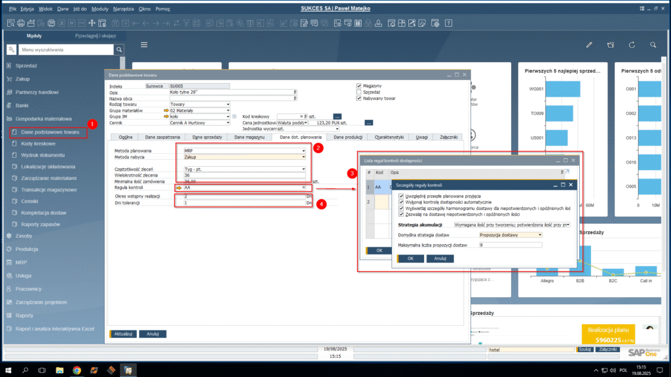Image resolution: width=671 pixels, height=377 pixels.
Task: Expand the Produkcja module in the sidebar
Action: click(x=26, y=249)
